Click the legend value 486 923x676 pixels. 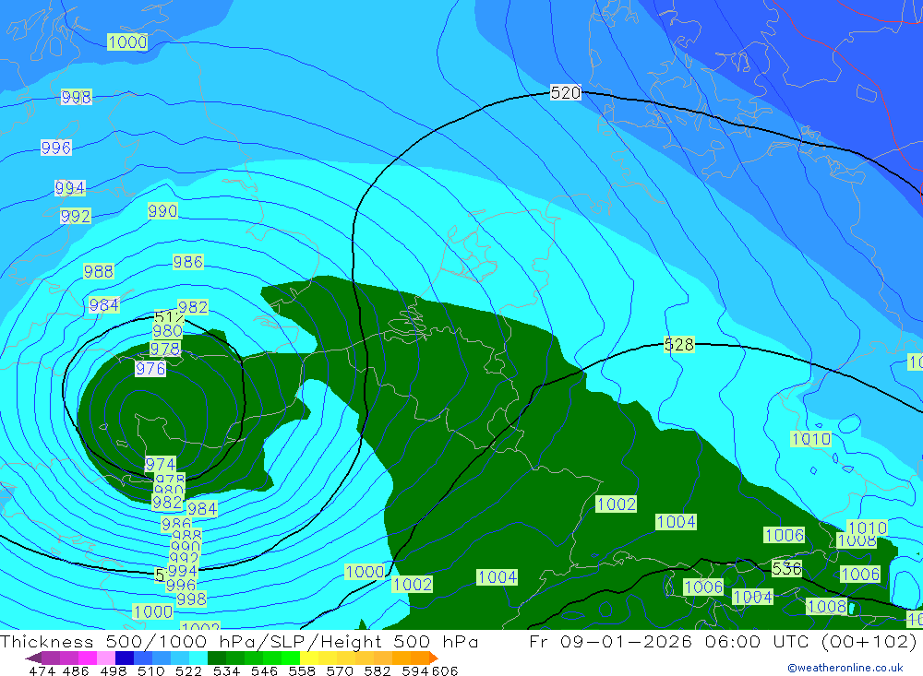coord(76,670)
